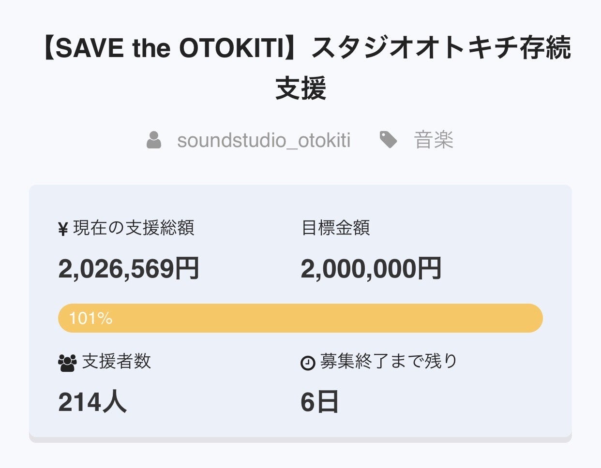Click the 2,026,569円 current total amount

click(129, 269)
